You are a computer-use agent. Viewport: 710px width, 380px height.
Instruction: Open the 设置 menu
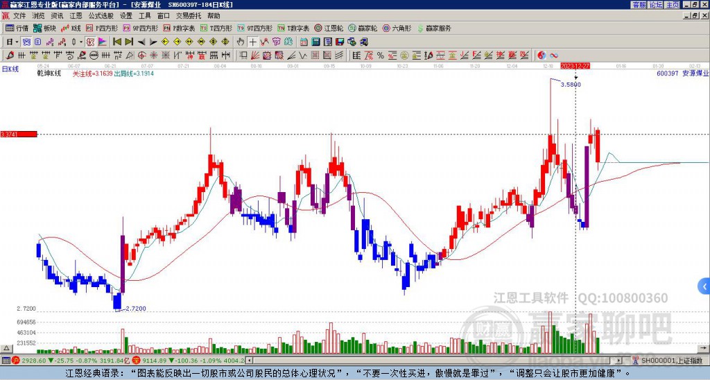[x=126, y=16]
